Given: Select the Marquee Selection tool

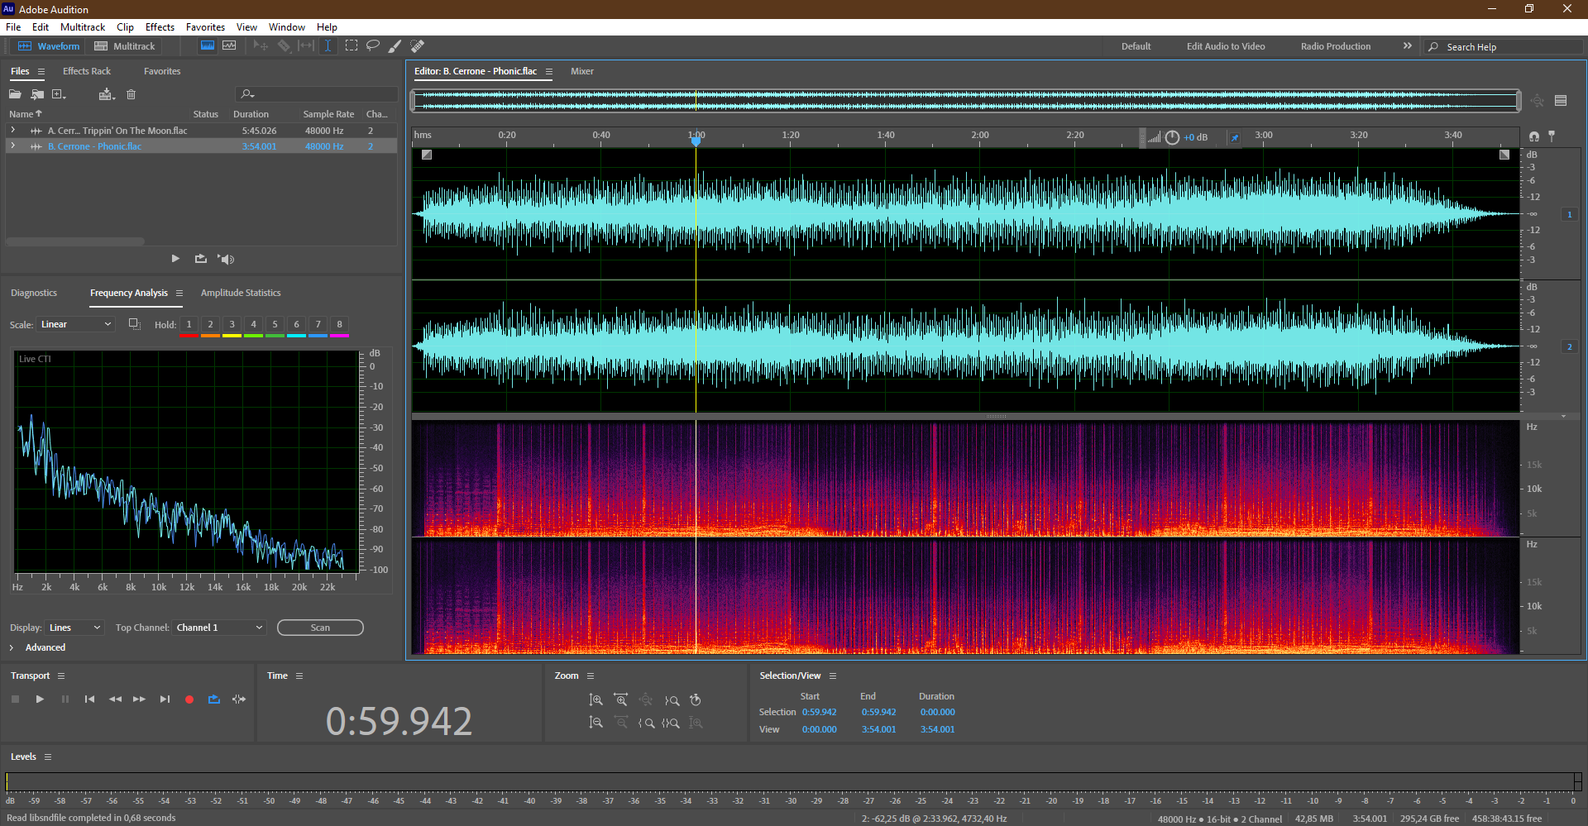Looking at the screenshot, I should tap(352, 46).
